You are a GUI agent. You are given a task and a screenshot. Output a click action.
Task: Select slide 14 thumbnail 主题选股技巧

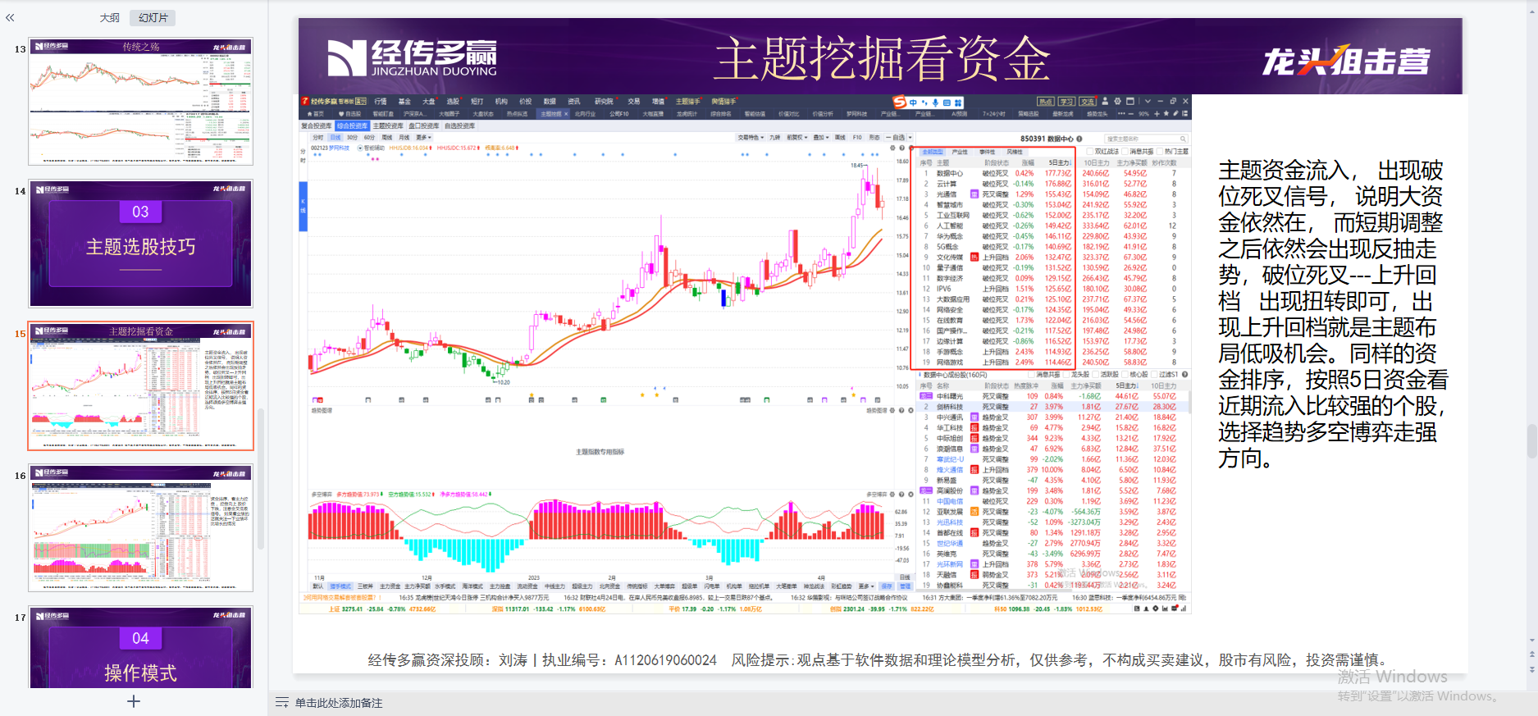tap(141, 244)
